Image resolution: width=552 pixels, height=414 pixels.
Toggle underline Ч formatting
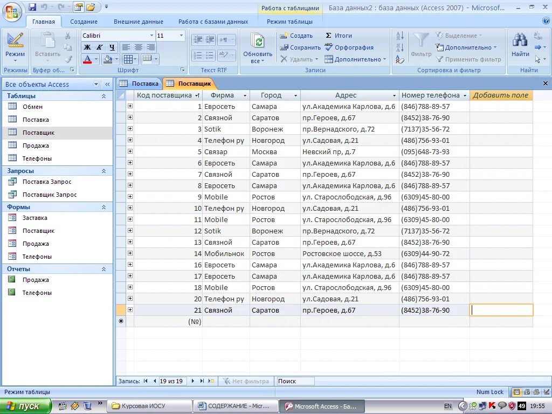pyautogui.click(x=112, y=47)
